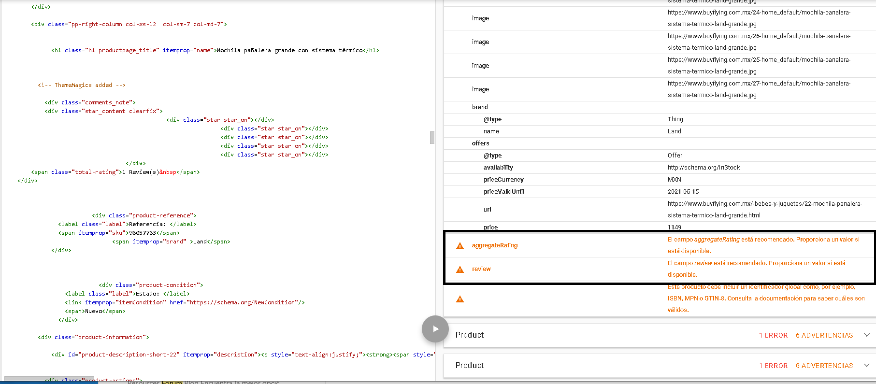Click the Estado label code line
Viewport: 876px width, 384px height.
pyautogui.click(x=127, y=294)
